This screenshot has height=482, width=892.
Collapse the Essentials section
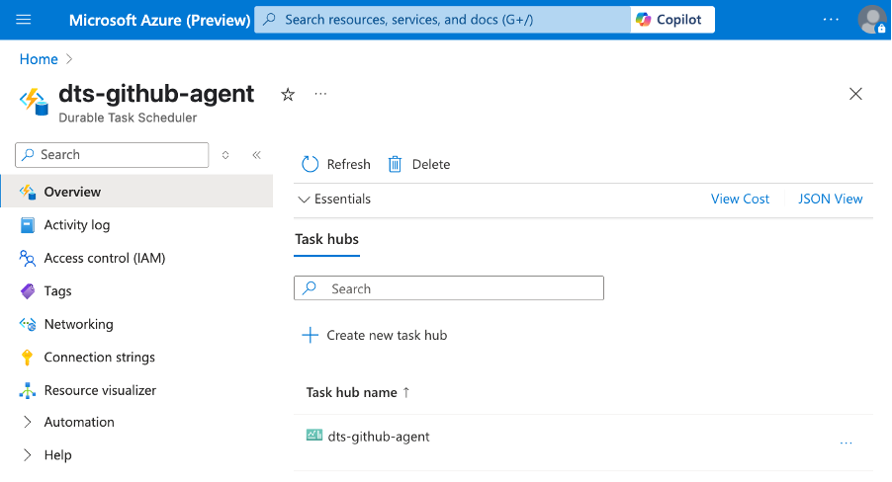[334, 199]
